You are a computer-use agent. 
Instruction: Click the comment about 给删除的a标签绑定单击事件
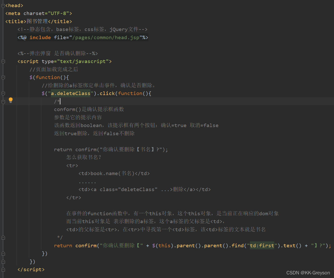(99, 85)
